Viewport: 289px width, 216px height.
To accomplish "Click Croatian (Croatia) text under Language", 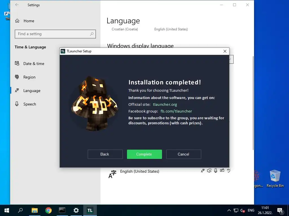I will click(x=125, y=29).
